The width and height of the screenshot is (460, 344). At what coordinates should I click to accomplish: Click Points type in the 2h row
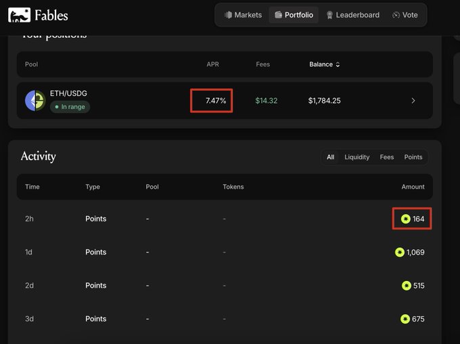(x=95, y=219)
